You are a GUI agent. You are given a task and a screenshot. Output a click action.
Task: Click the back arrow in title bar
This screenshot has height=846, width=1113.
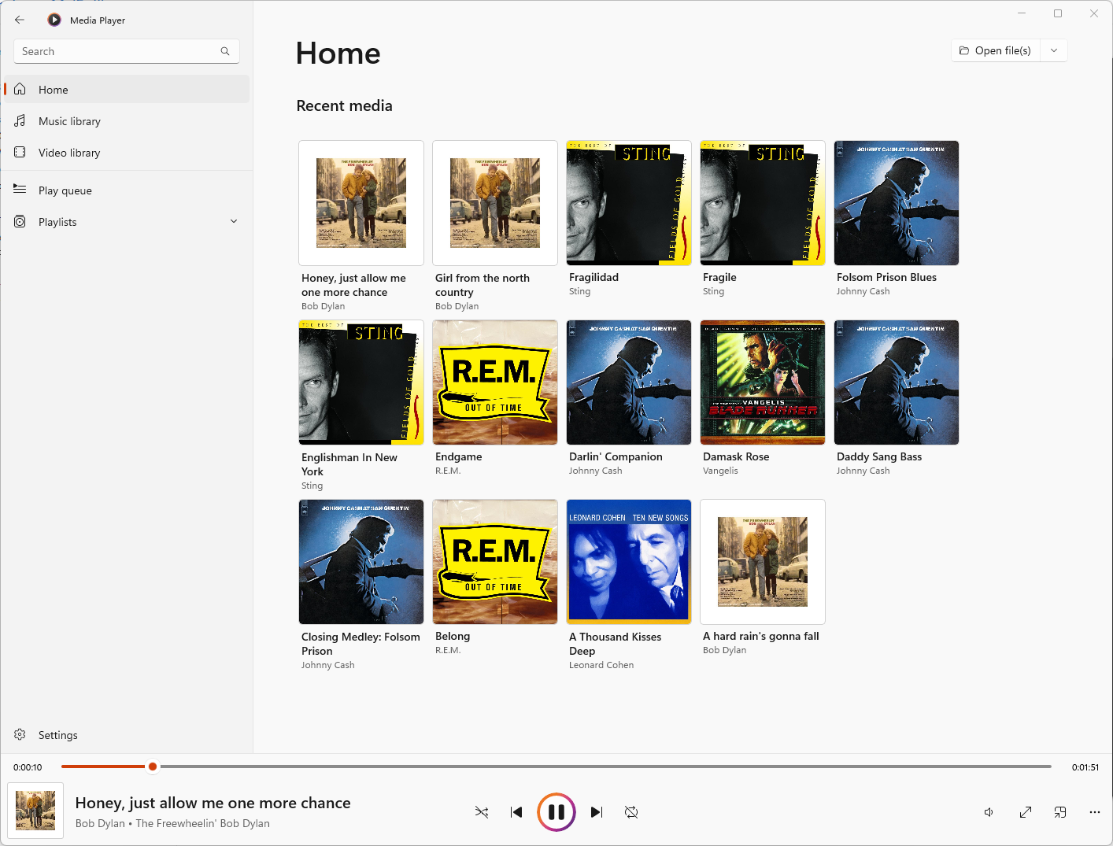tap(20, 20)
